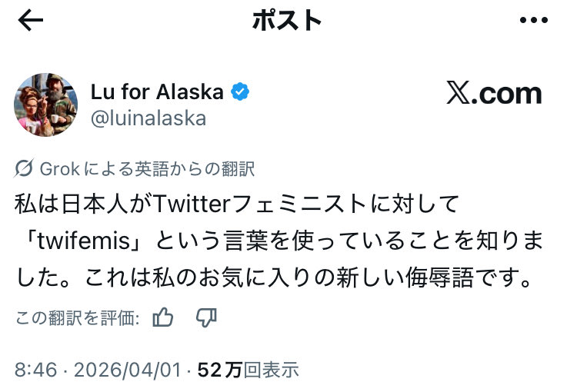Viewport: 577px width, 392px height.
Task: Tap the Grok translation icon
Action: coord(24,168)
